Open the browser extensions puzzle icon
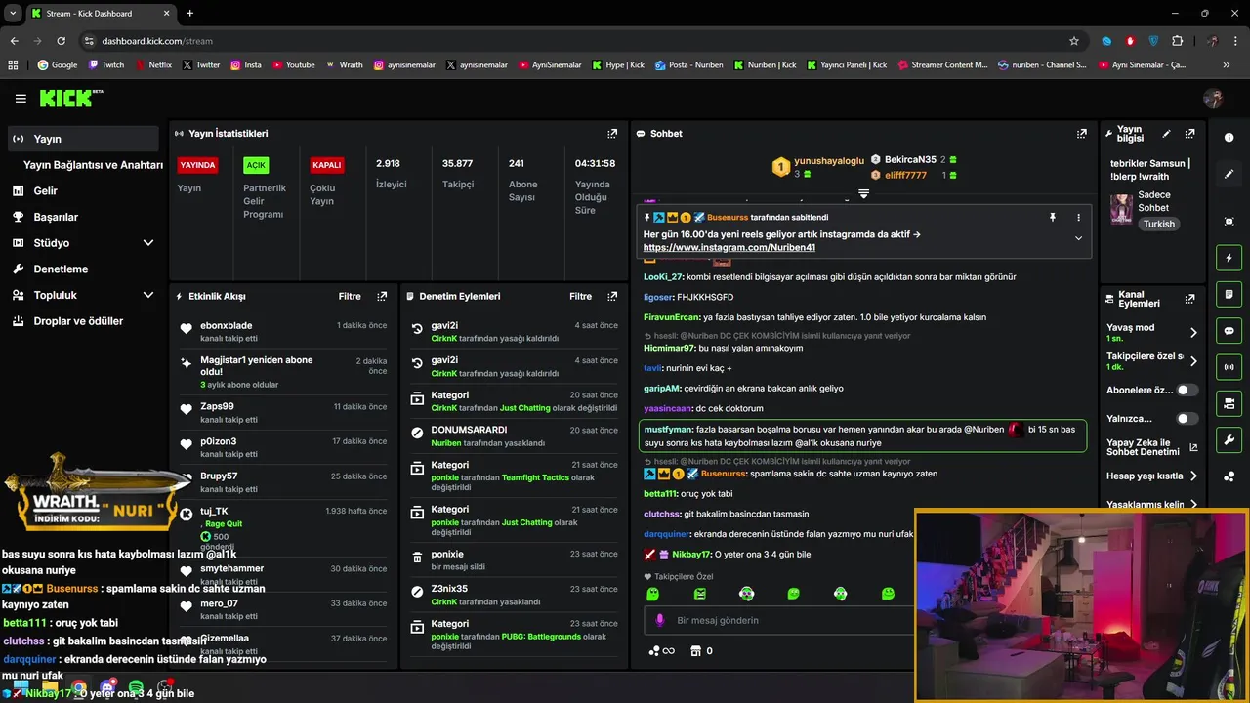This screenshot has height=703, width=1250. pyautogui.click(x=1177, y=41)
